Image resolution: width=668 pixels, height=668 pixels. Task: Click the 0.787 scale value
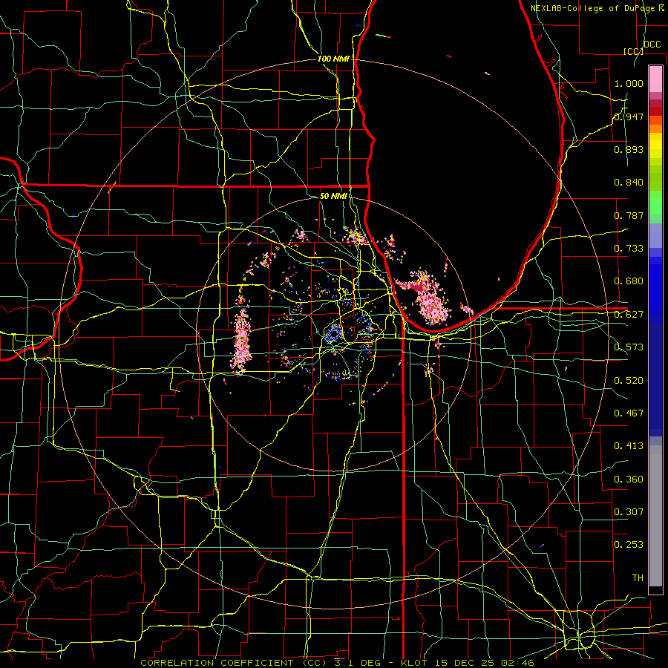[629, 215]
